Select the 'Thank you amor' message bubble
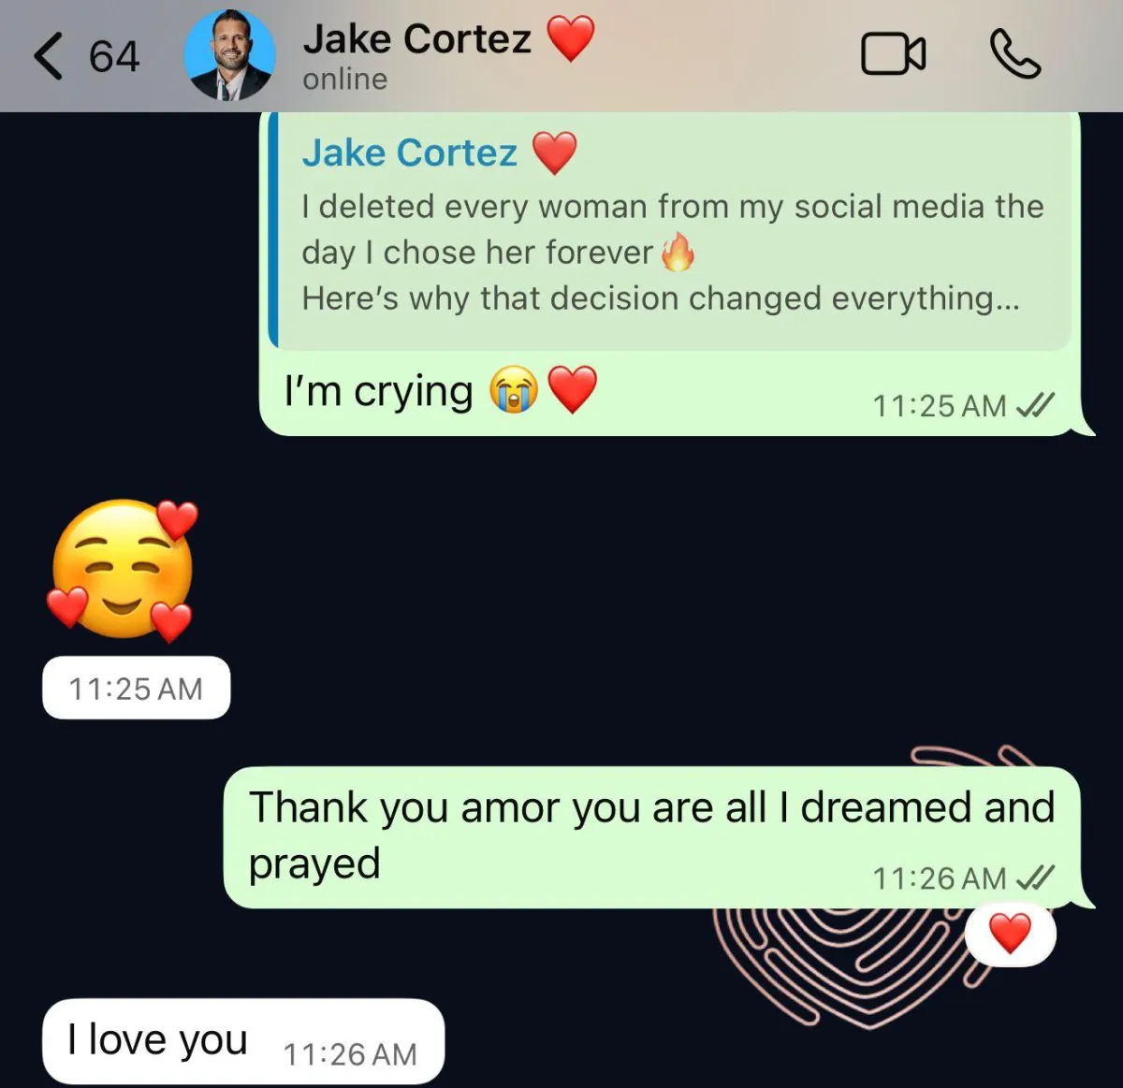The width and height of the screenshot is (1123, 1088). [x=653, y=837]
